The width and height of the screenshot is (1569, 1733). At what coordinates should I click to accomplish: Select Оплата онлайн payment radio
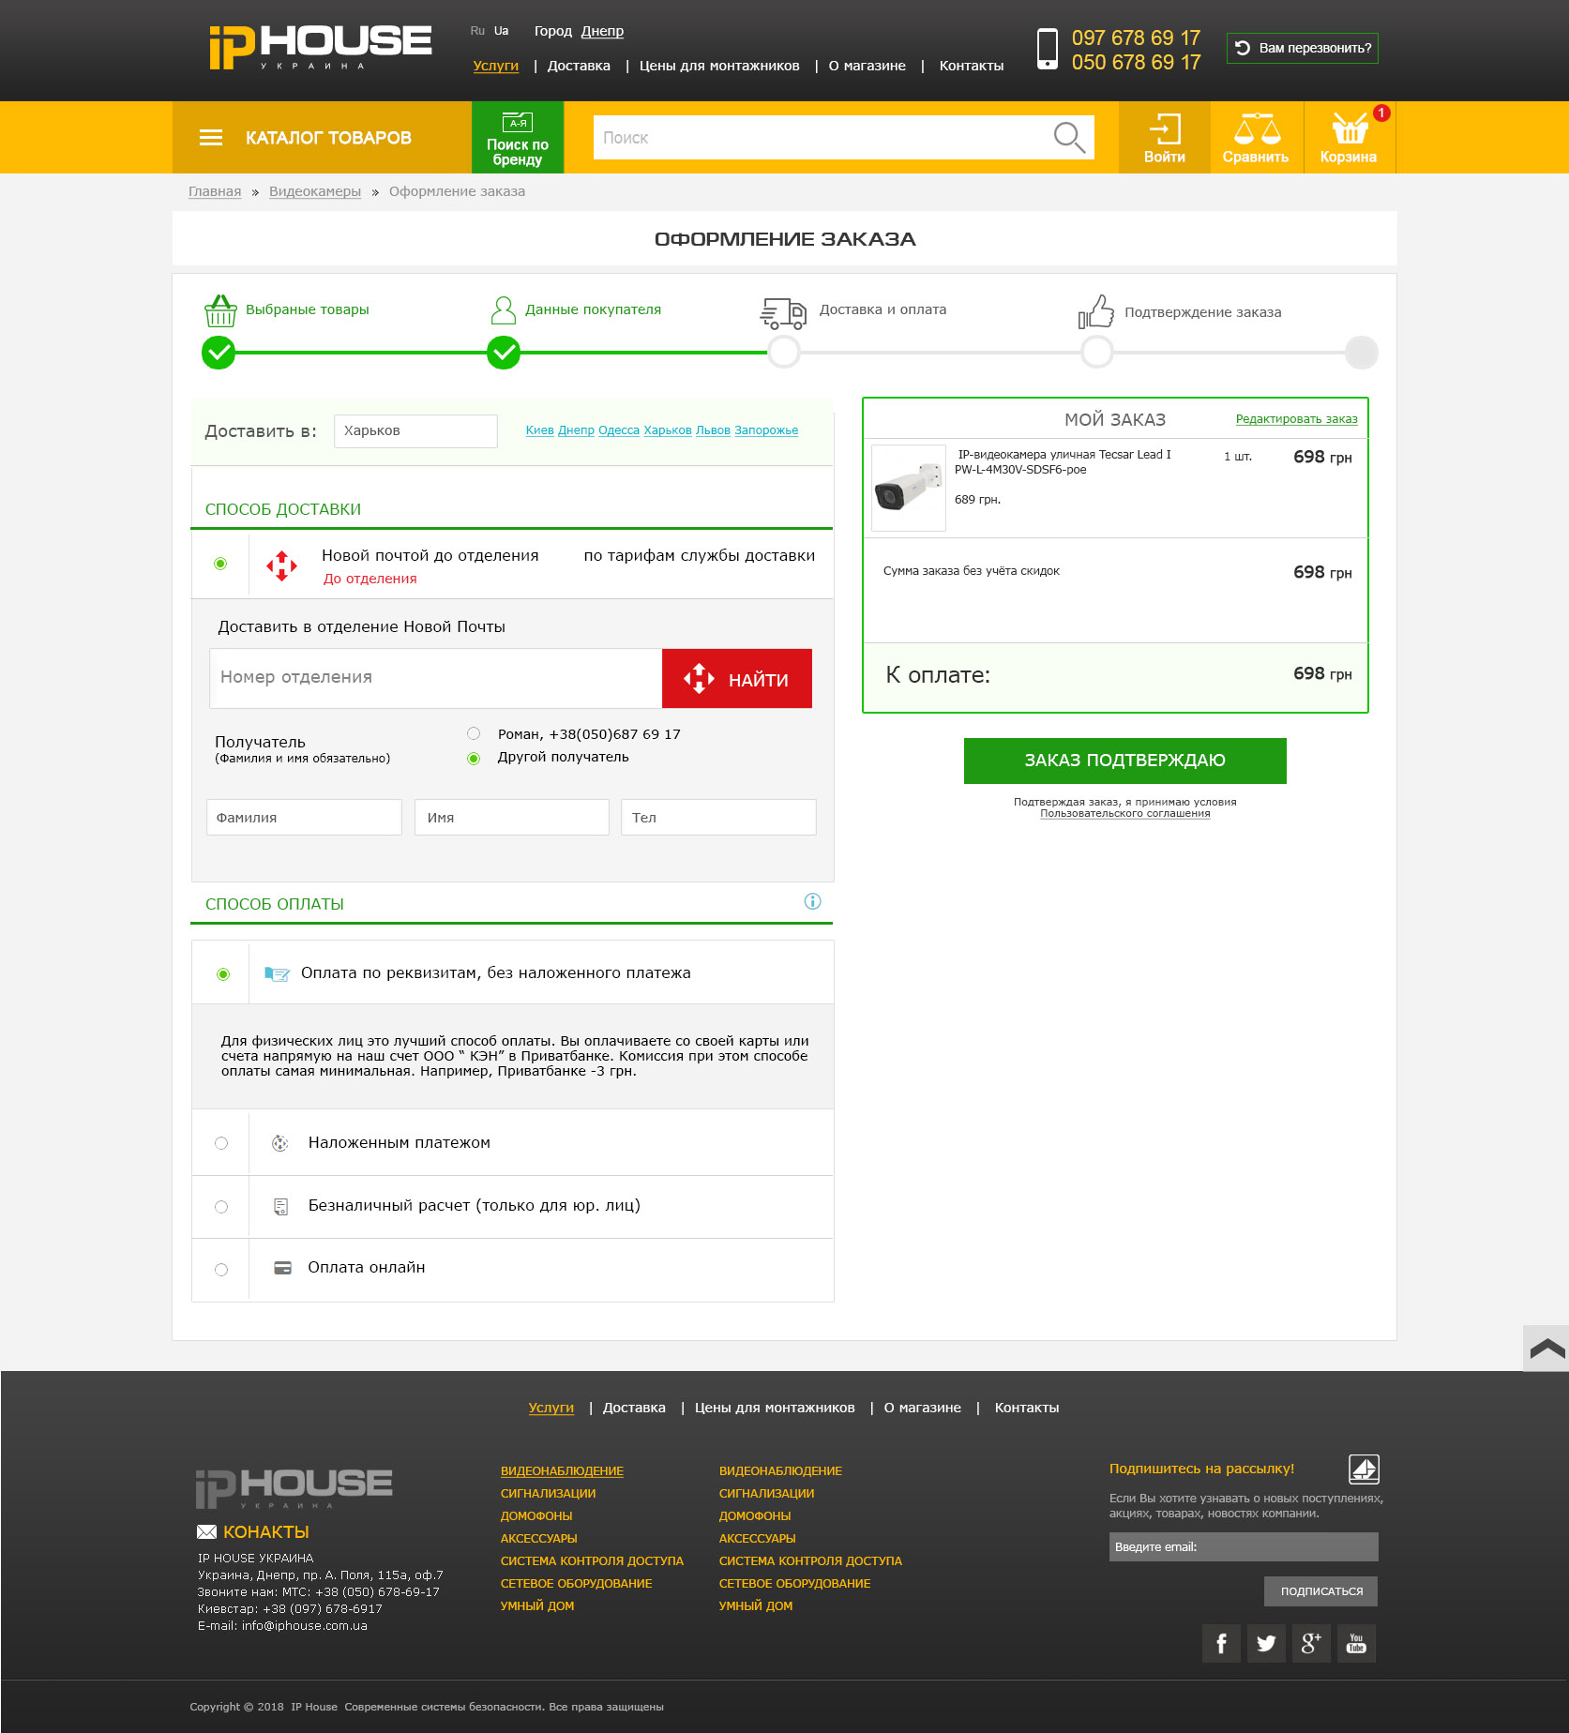(221, 1270)
